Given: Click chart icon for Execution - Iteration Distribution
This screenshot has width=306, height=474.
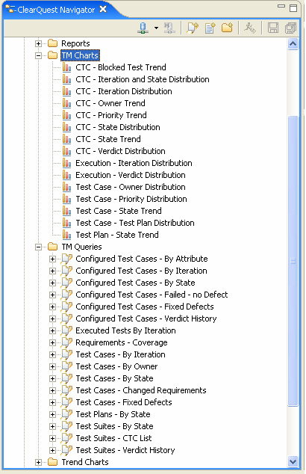Looking at the screenshot, I should [x=66, y=163].
